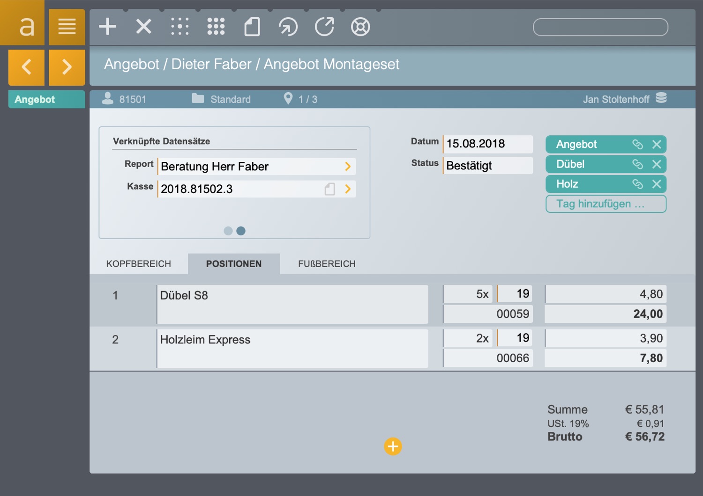This screenshot has height=496, width=703.
Task: Click the line total 7,80
Action: click(x=606, y=358)
